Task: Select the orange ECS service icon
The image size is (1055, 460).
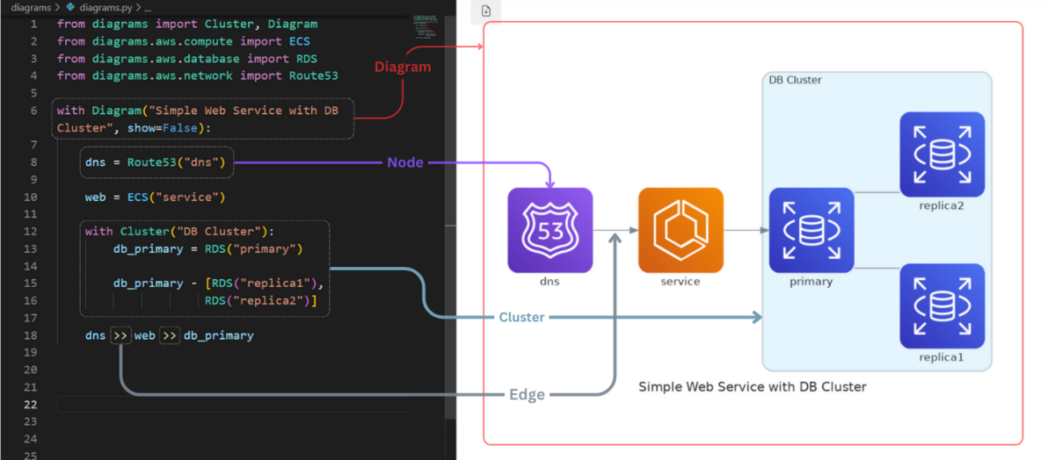Action: point(680,230)
